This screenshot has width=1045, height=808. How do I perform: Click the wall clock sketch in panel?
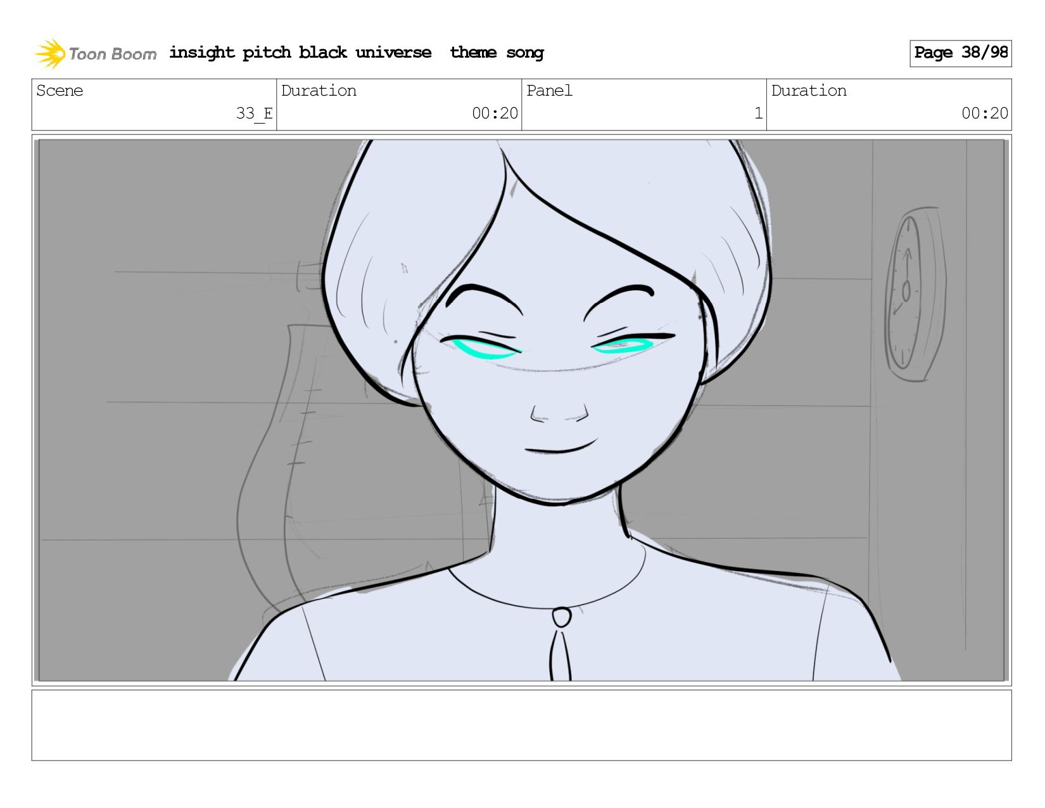pyautogui.click(x=915, y=294)
